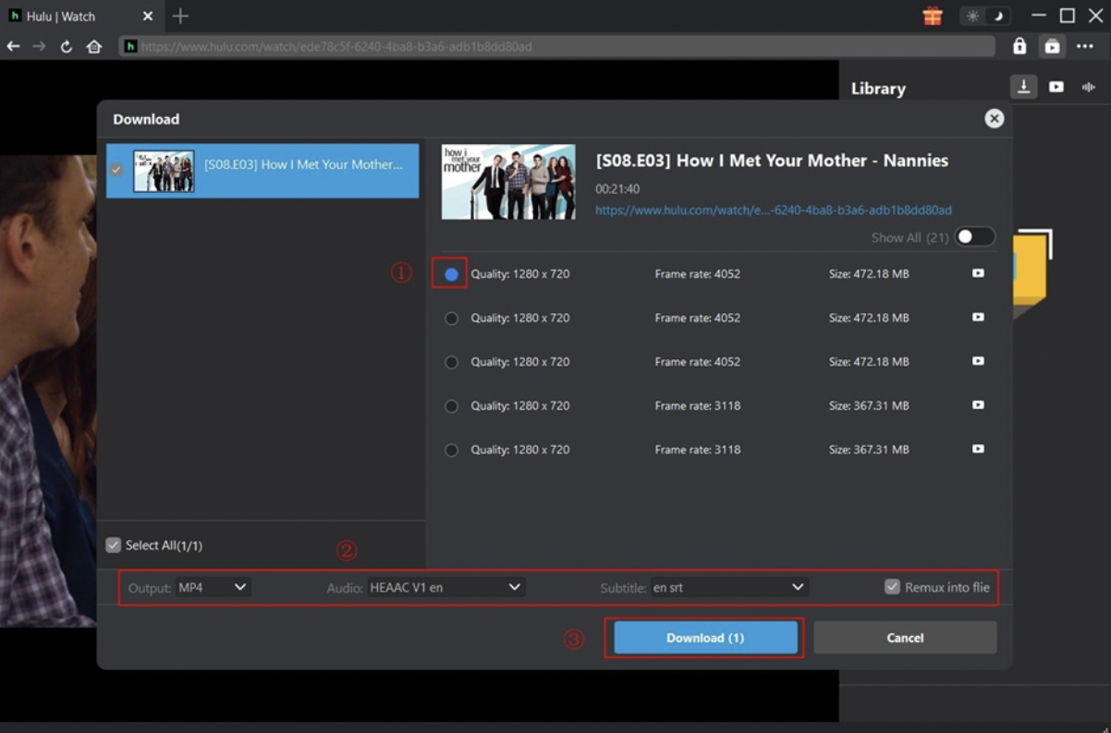The height and width of the screenshot is (733, 1111).
Task: Toggle the light/dark theme switch
Action: tap(985, 16)
